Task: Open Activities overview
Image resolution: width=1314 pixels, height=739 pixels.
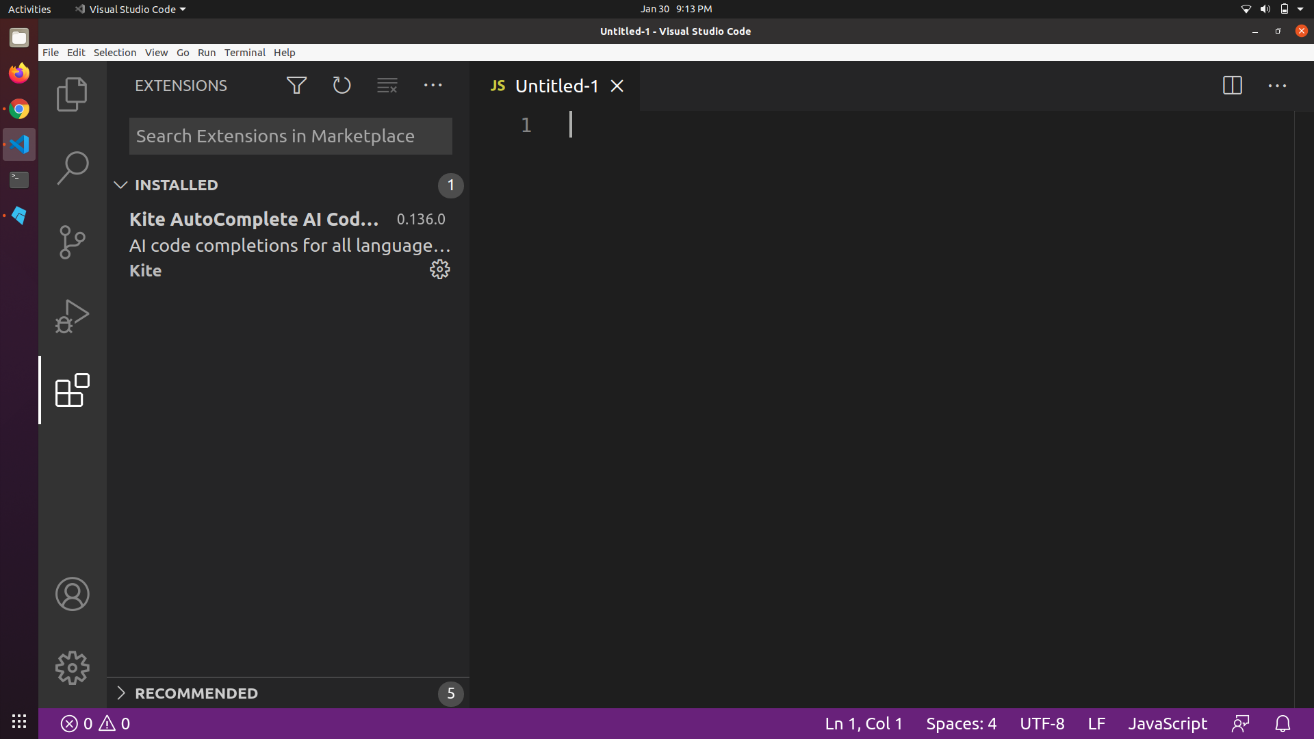Action: pos(29,9)
